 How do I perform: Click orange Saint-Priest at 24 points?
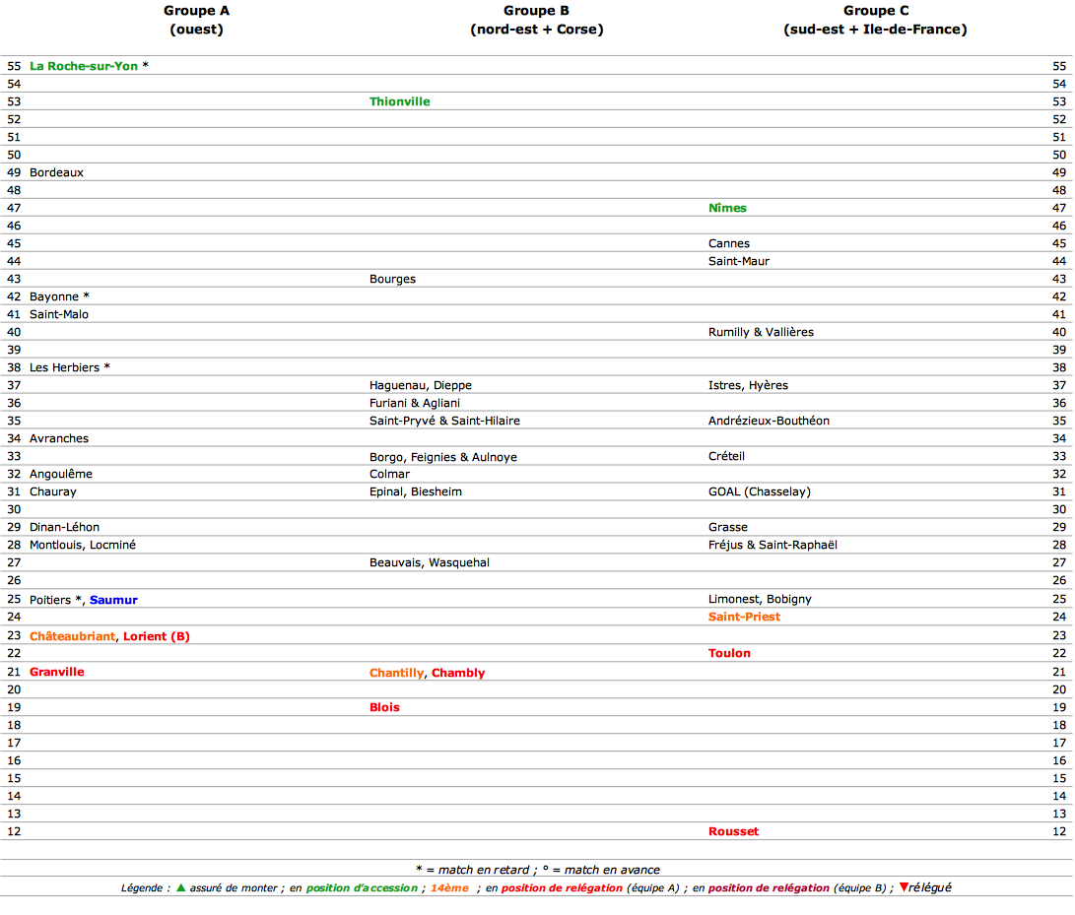click(x=744, y=617)
